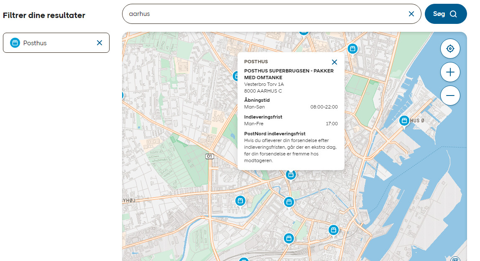Click the postal text "8000 AARHUS C"

pyautogui.click(x=263, y=91)
